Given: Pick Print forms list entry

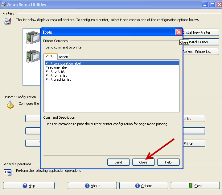Looking at the screenshot, I should coord(56,75).
